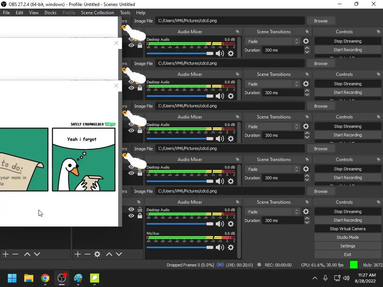Click volume slider in topmost Audio Mixer
383x287 pixels.
180,53
